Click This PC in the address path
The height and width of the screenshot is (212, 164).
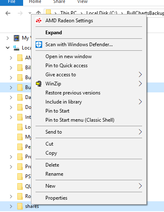pyautogui.click(x=69, y=13)
